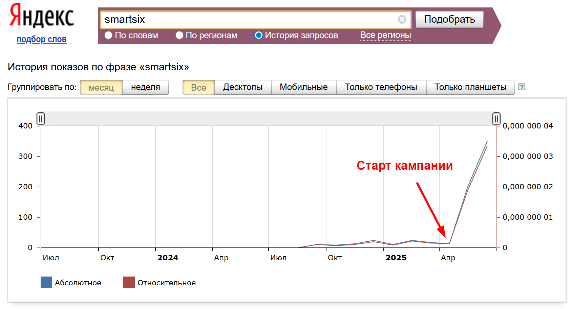The height and width of the screenshot is (309, 573).
Task: Click the Яндекс logo
Action: [x=41, y=16]
